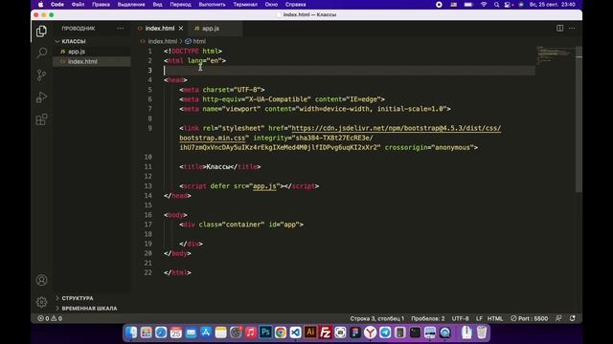Screen dimensions: 613x344
Task: Click Пробелов: 2 indentation setting
Action: tap(428, 318)
